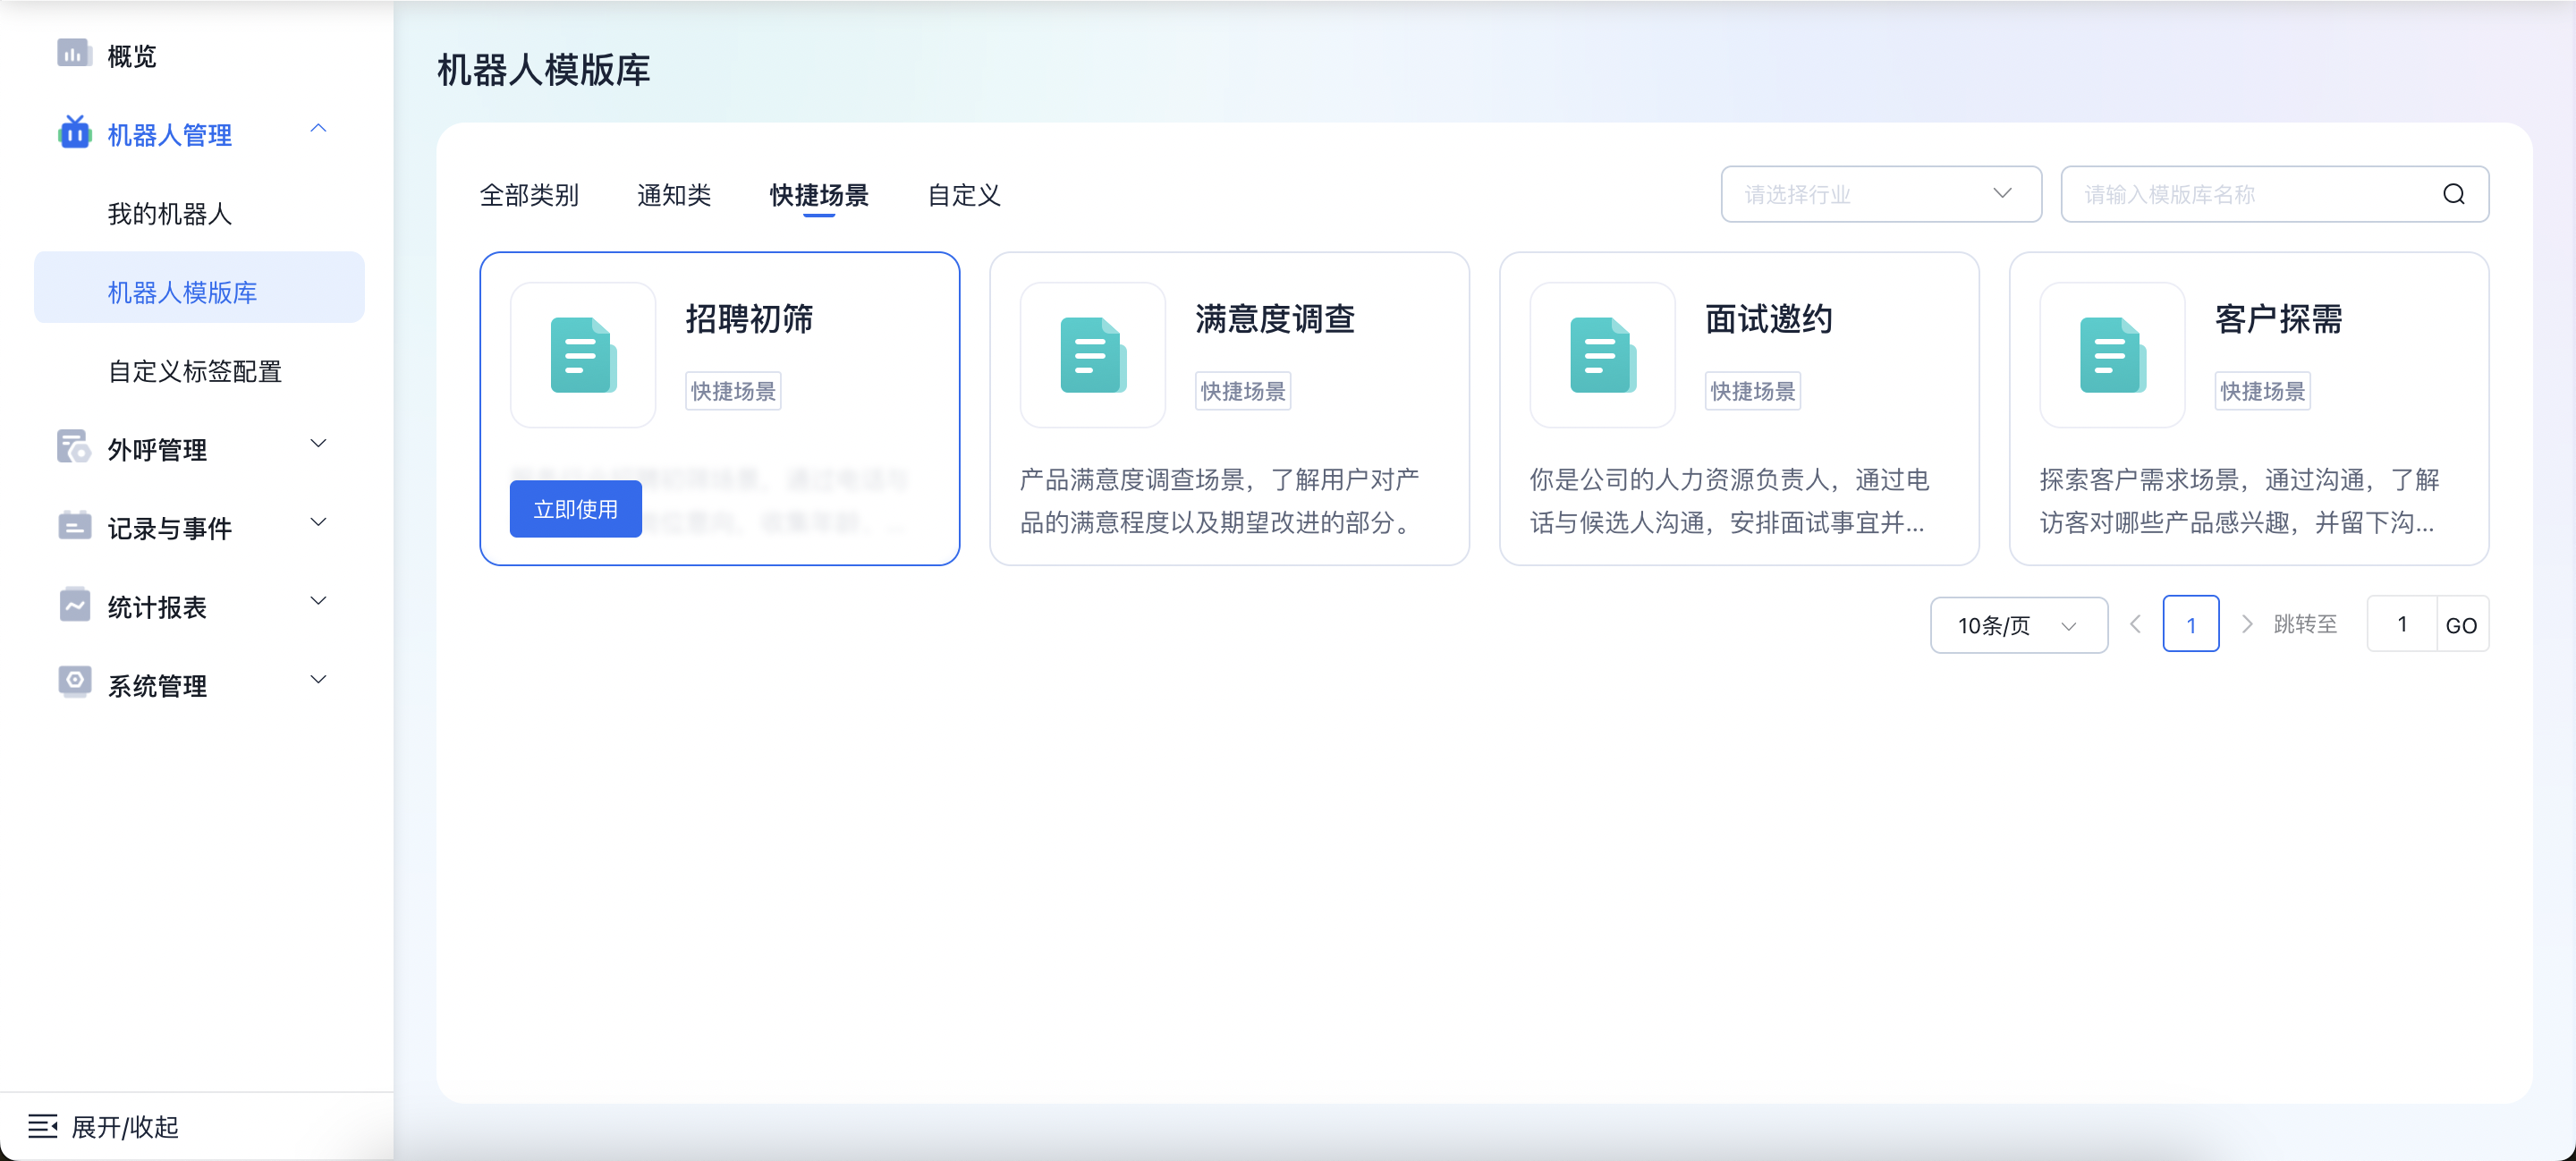2576x1161 pixels.
Task: Click 快捷场景 tag on 客户探需 card
Action: point(2263,391)
